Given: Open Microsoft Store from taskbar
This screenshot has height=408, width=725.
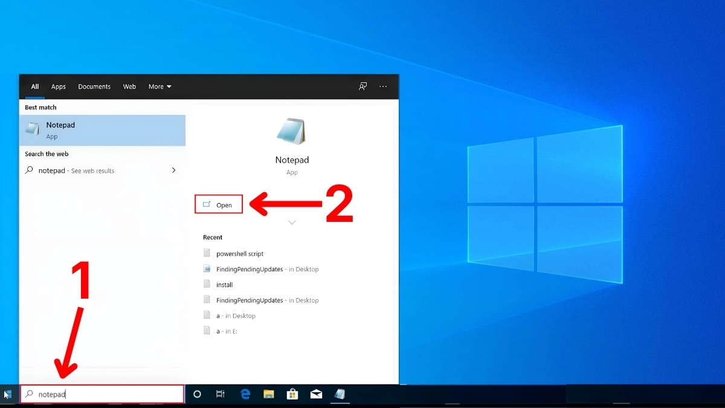Looking at the screenshot, I should click(292, 394).
